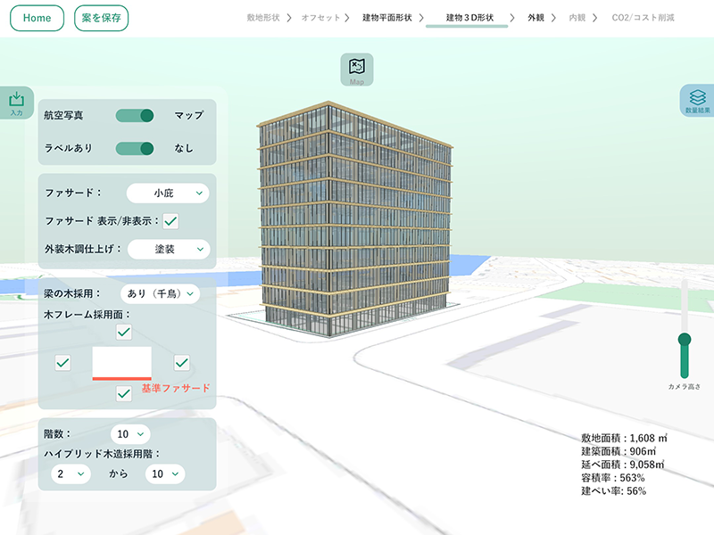Uncheck the right side wood frame checkbox

point(181,362)
